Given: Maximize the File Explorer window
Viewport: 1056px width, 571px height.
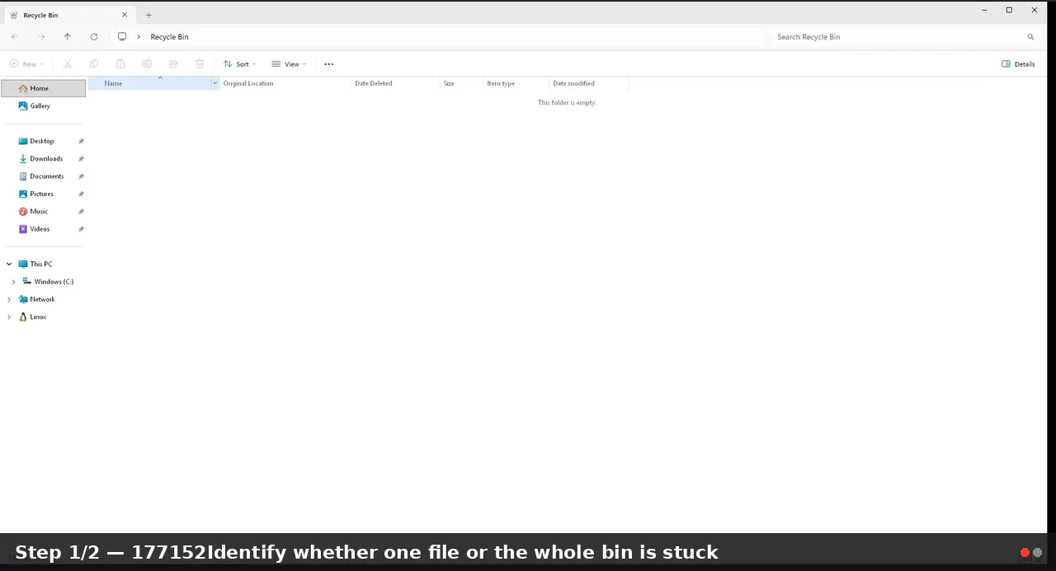Looking at the screenshot, I should pyautogui.click(x=1009, y=10).
